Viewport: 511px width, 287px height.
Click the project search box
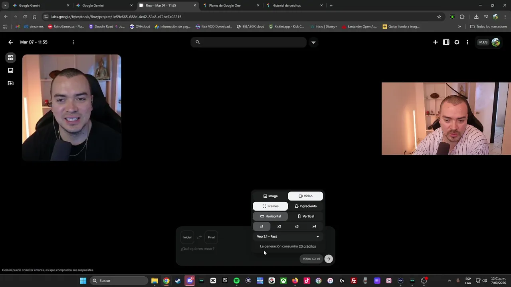(248, 42)
